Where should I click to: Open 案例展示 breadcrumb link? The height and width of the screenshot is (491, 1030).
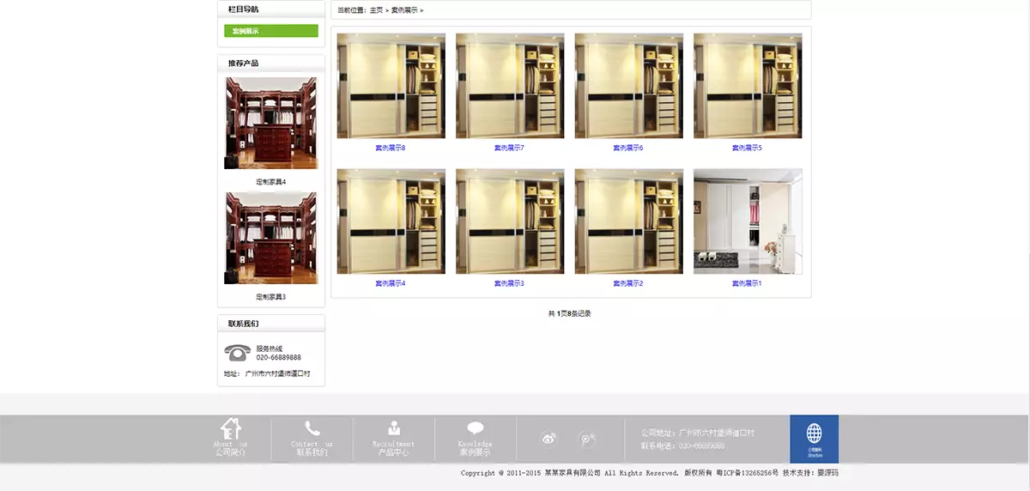[x=404, y=10]
